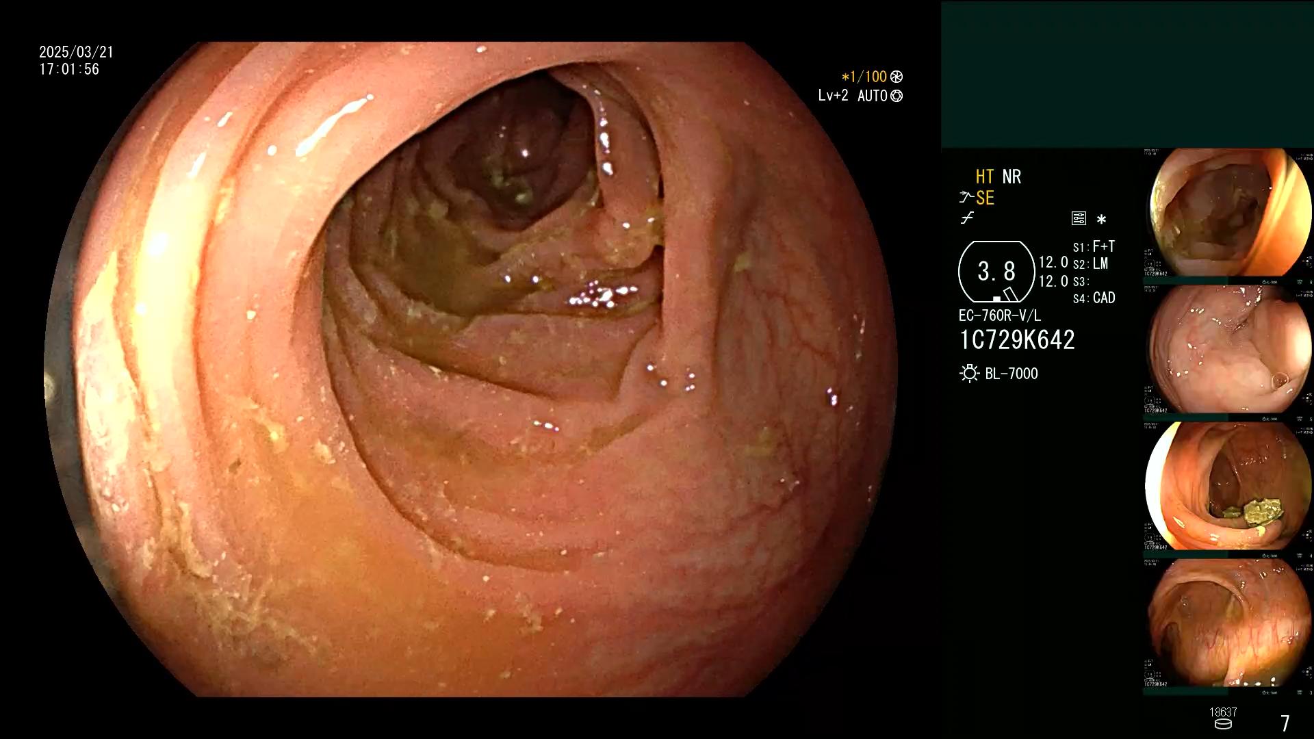Select the SE label in yellow
This screenshot has height=739, width=1314.
985,198
